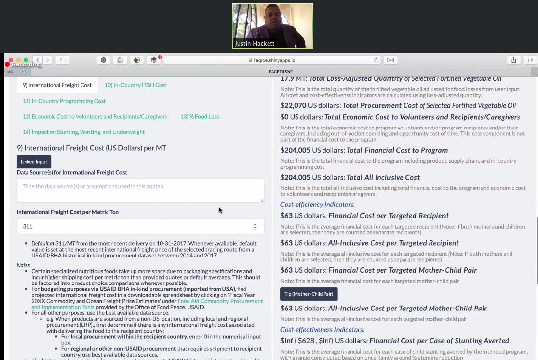Screen dimensions: 538x360
Task: Click the trash-can extension icon in toolbar
Action: (120, 60)
